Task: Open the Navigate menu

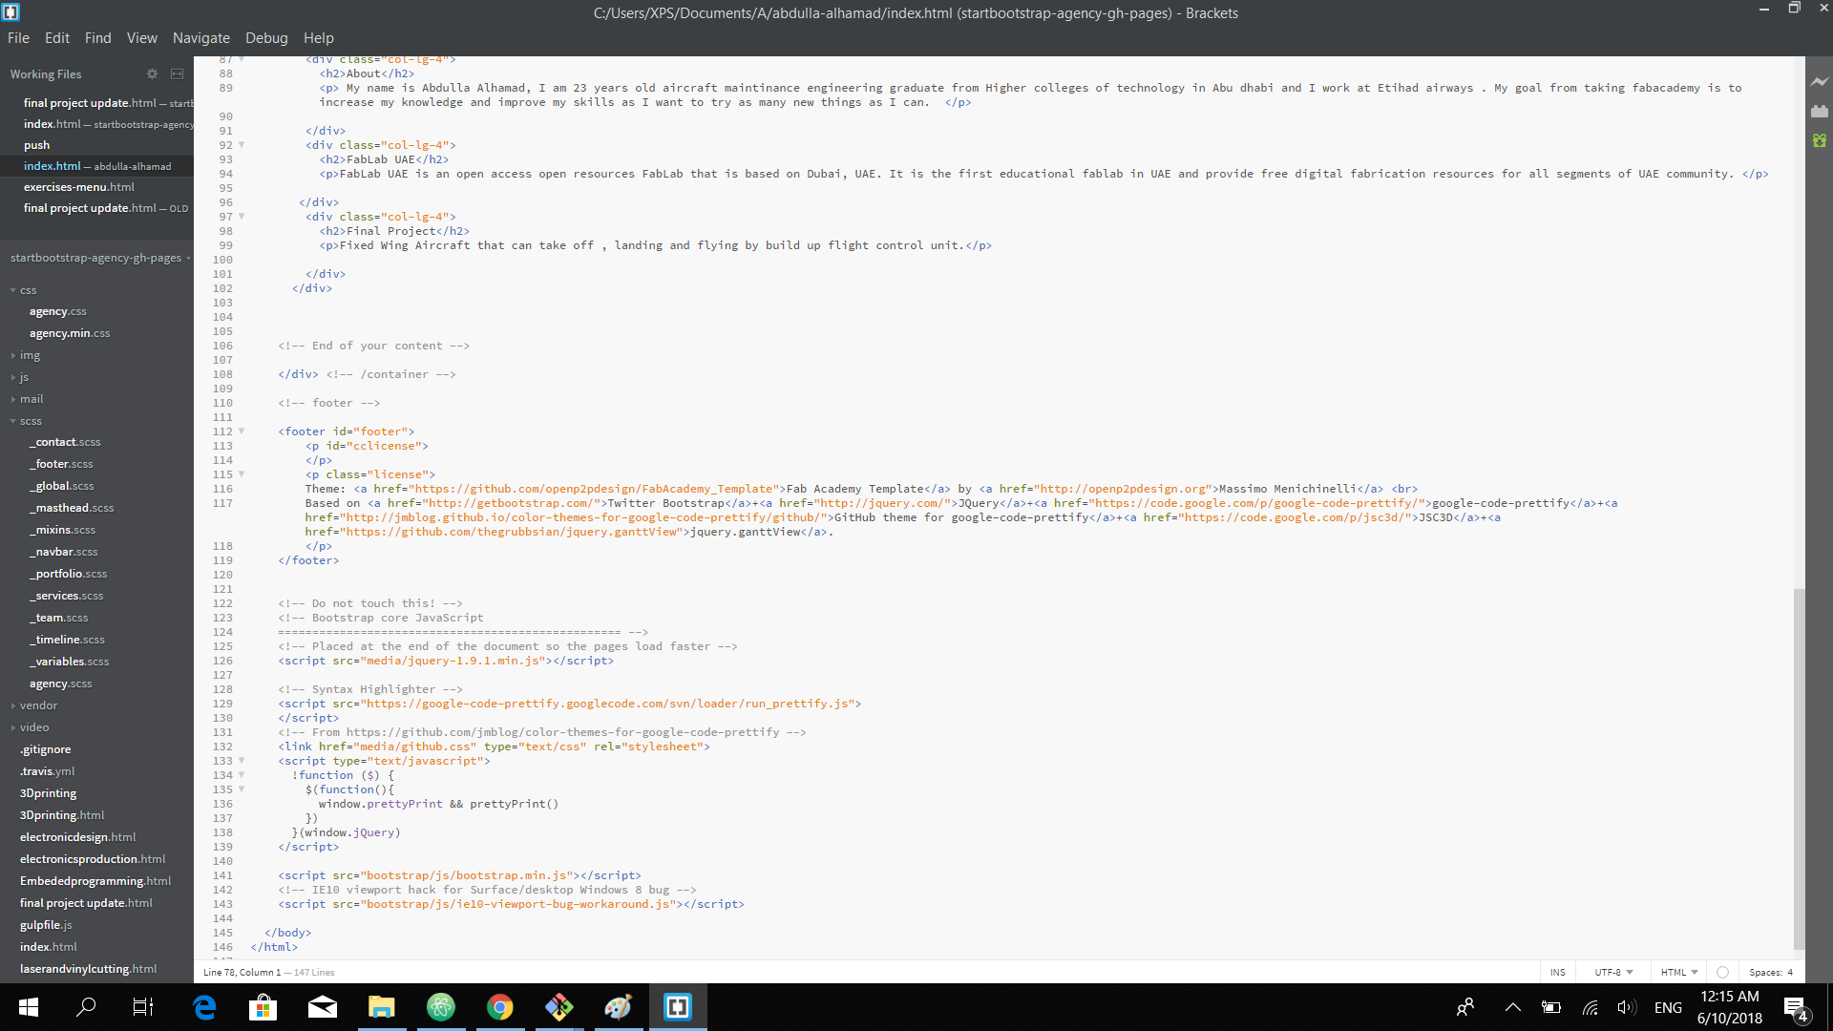Action: [201, 38]
